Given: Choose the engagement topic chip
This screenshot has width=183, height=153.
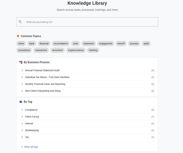Looking at the screenshot, I should point(106,44).
